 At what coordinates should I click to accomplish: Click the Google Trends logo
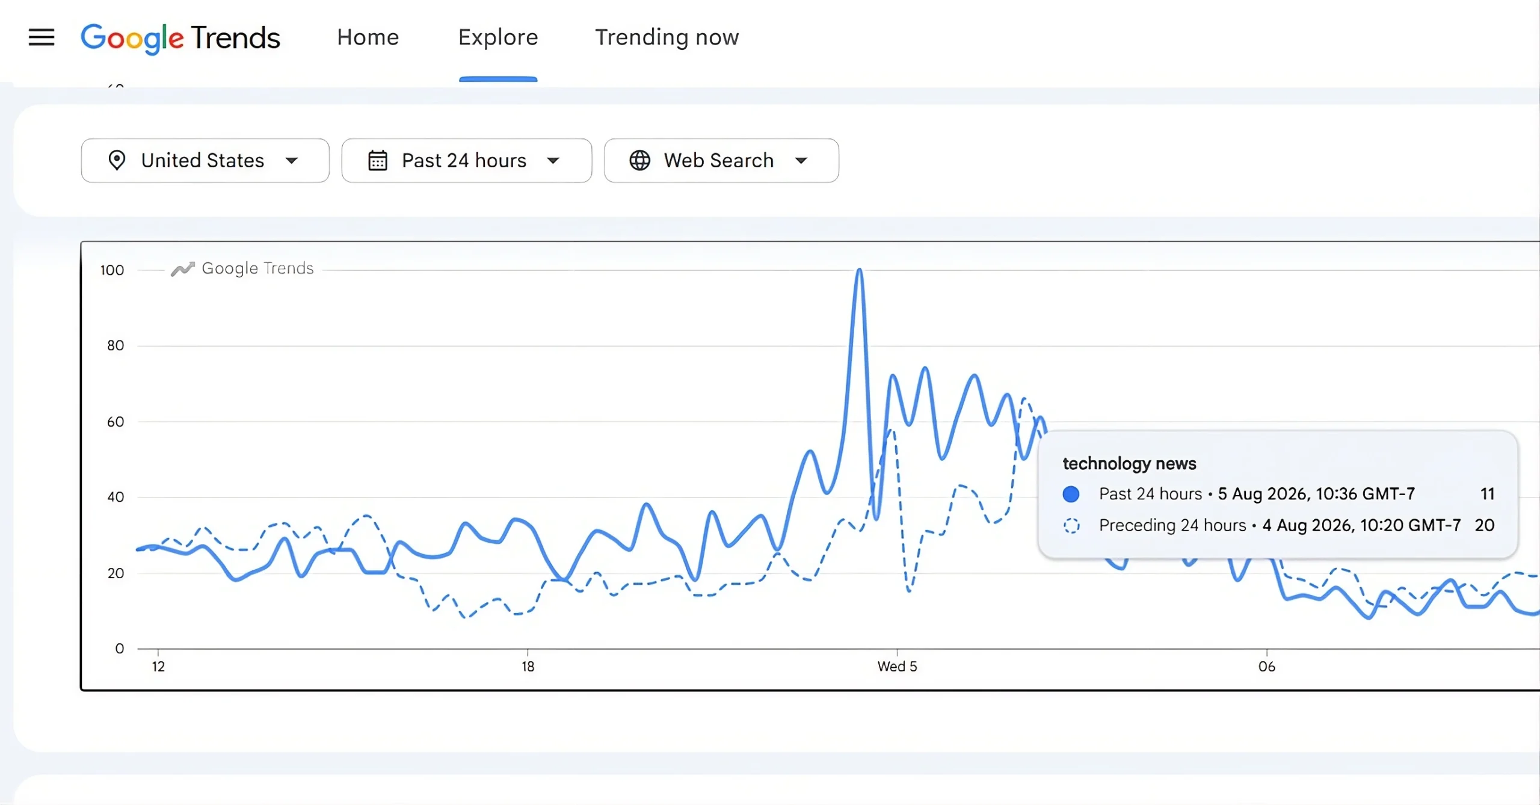(180, 38)
